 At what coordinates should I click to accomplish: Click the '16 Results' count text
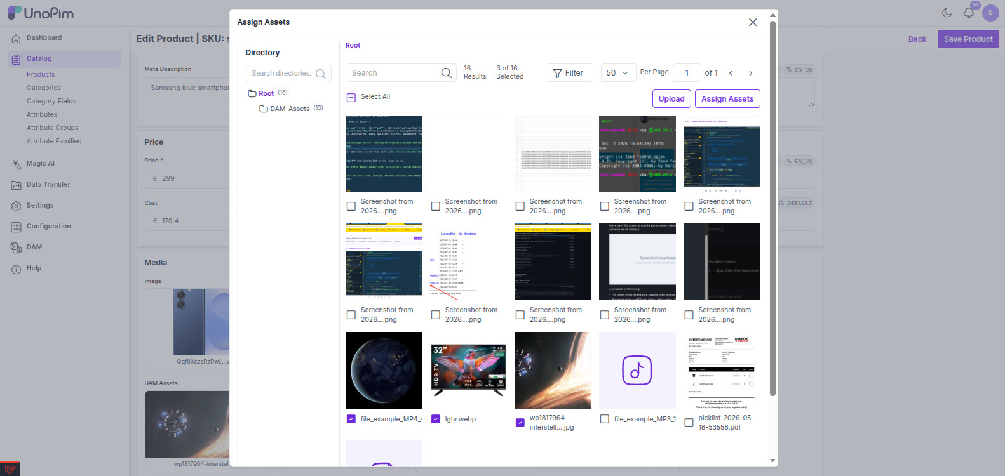(x=475, y=72)
